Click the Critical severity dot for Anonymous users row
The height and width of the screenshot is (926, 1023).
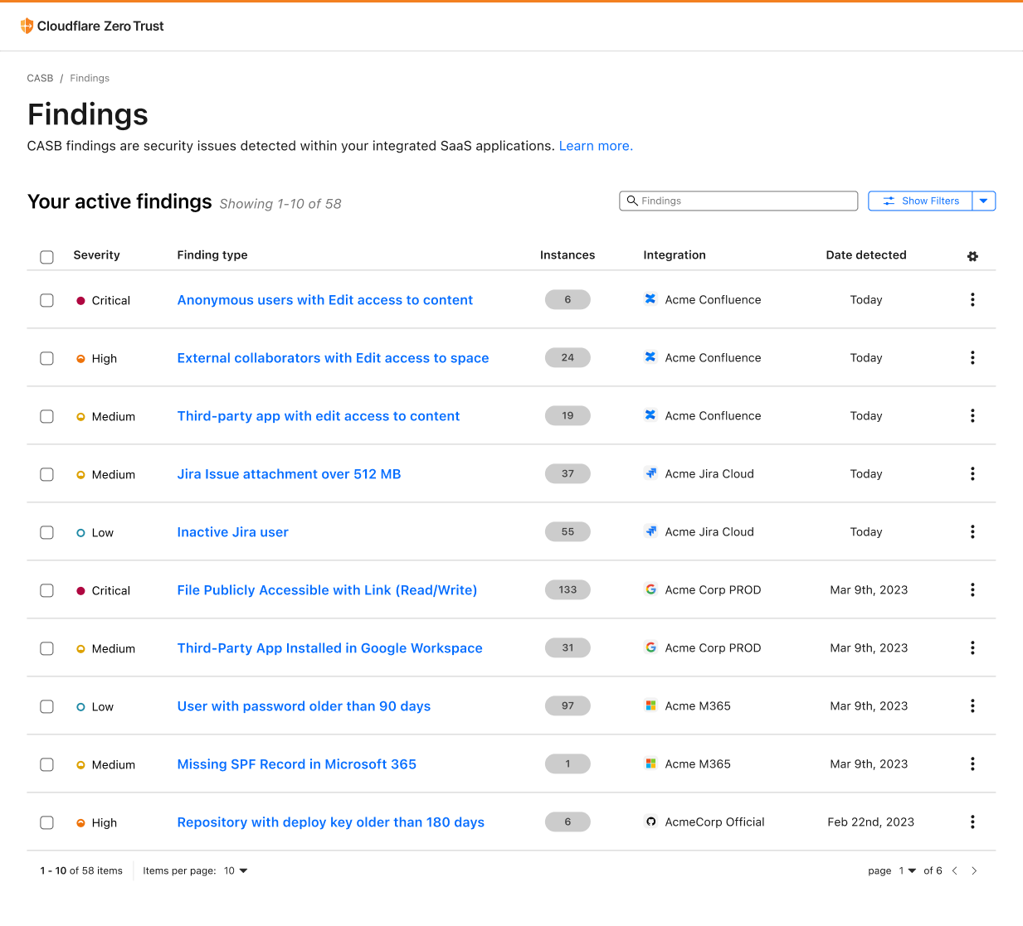80,301
